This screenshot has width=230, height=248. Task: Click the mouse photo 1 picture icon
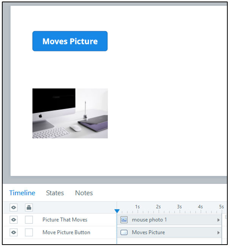pyautogui.click(x=124, y=220)
